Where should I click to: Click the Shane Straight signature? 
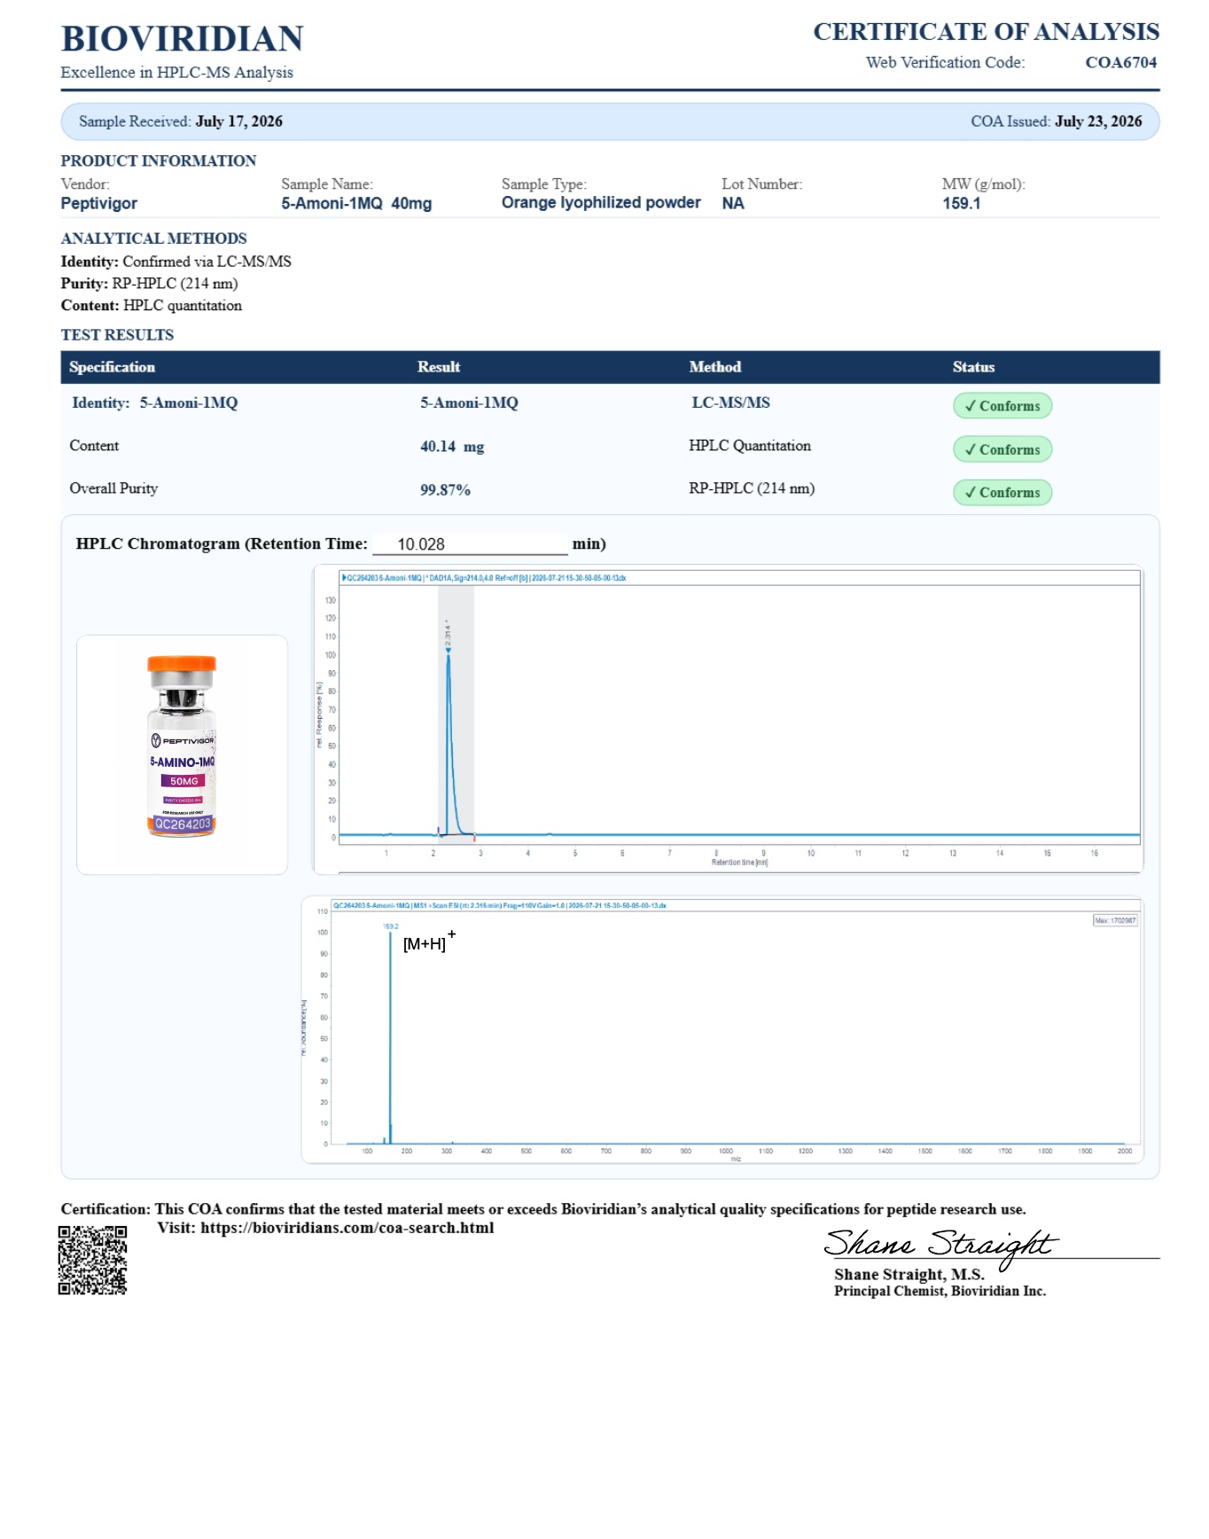(x=940, y=1246)
